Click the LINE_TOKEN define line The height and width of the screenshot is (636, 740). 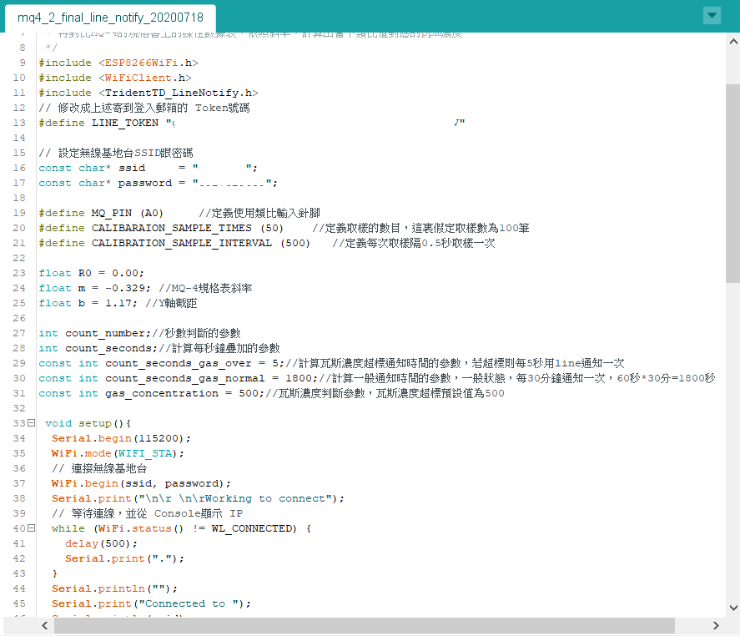(252, 123)
